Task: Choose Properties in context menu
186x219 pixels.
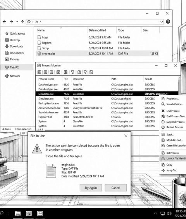Action: point(173,99)
